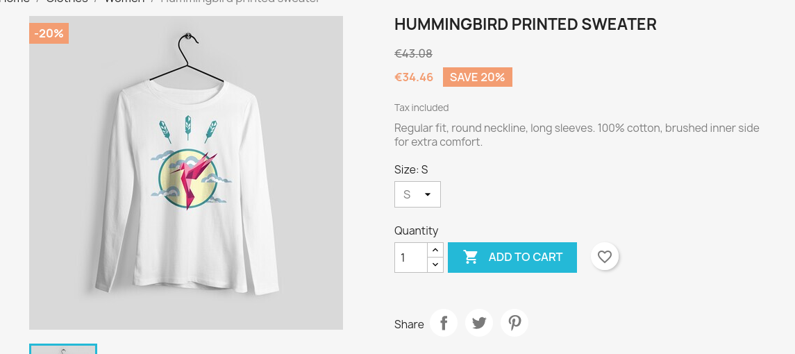Select the product thumbnail below the image
This screenshot has height=354, width=795.
pos(63,349)
